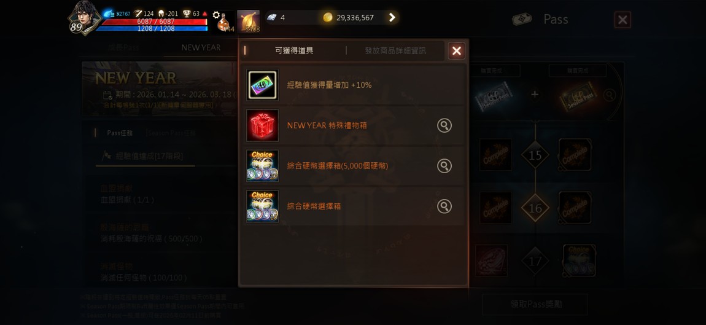Tap the golden feather item slot
The height and width of the screenshot is (325, 706).
click(x=249, y=21)
